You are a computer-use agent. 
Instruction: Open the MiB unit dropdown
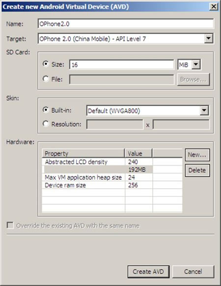196,64
